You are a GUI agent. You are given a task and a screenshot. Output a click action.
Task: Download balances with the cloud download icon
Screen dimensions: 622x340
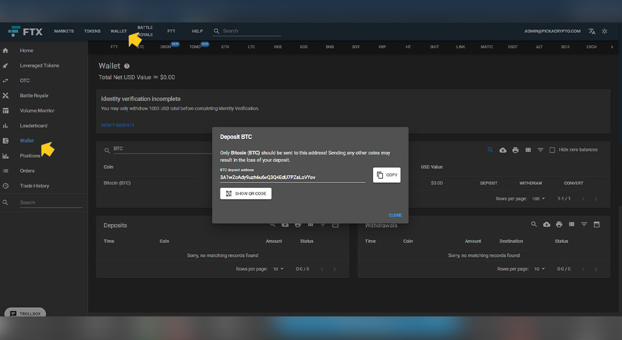[503, 150]
